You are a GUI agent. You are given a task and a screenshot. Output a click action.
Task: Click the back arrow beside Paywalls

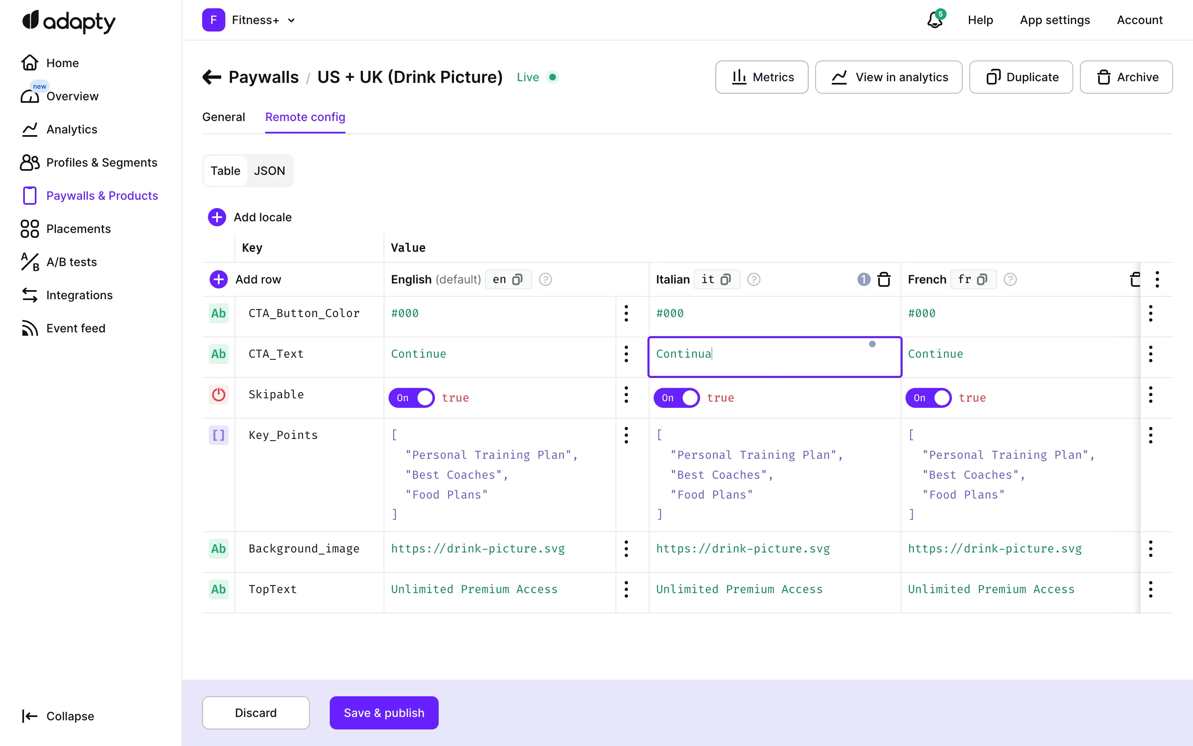pos(212,77)
